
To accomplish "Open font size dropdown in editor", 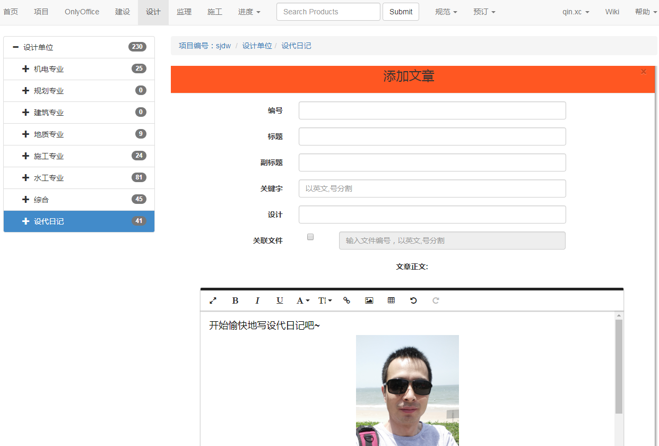I will [x=325, y=301].
